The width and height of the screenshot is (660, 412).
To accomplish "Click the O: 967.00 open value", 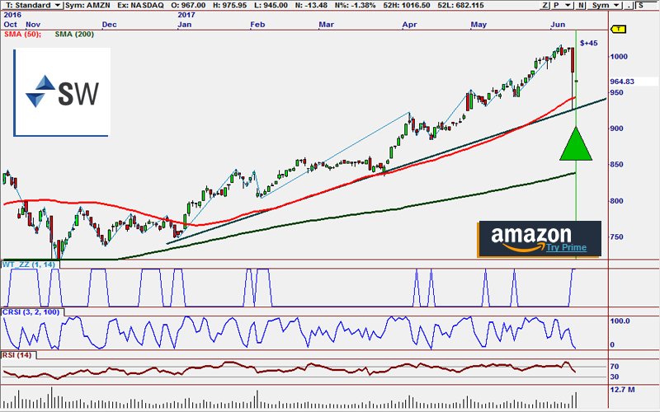I will coord(188,5).
